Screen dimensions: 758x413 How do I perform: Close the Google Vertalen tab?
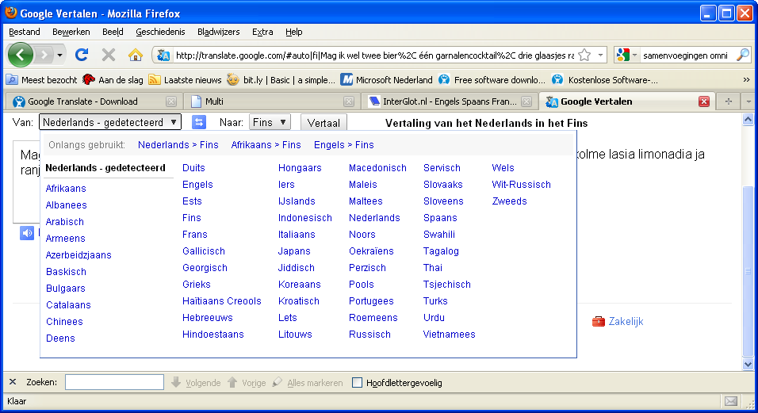click(x=704, y=101)
